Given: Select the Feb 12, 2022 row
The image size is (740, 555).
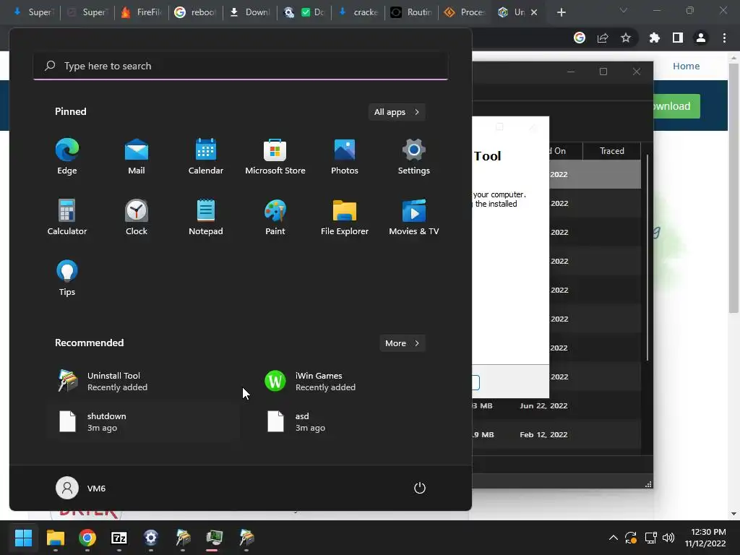Looking at the screenshot, I should click(556, 434).
